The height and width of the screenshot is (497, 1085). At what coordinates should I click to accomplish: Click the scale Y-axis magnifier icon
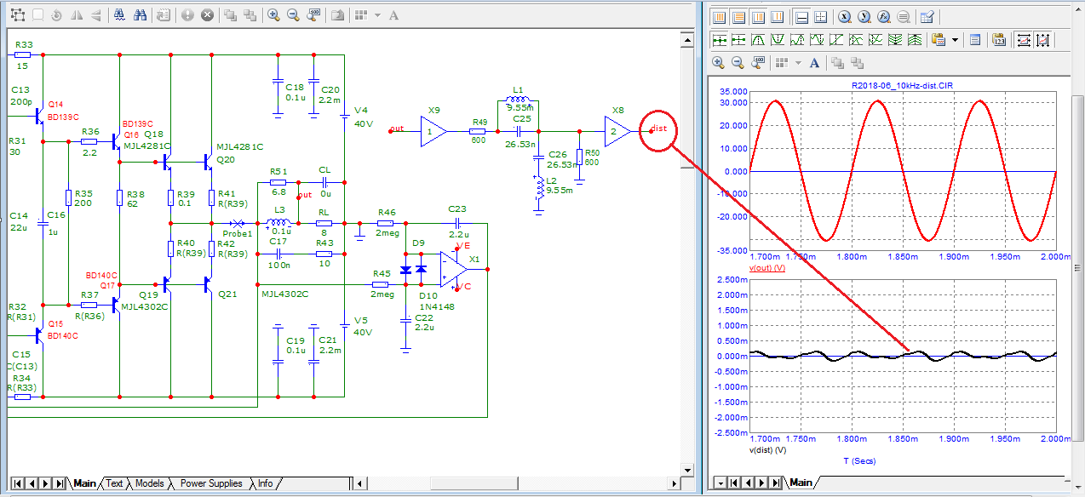[x=864, y=17]
